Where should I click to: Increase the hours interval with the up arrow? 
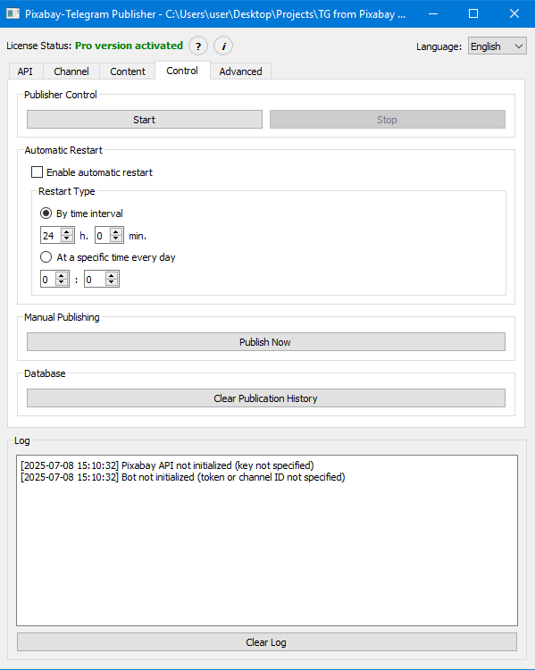(67, 232)
